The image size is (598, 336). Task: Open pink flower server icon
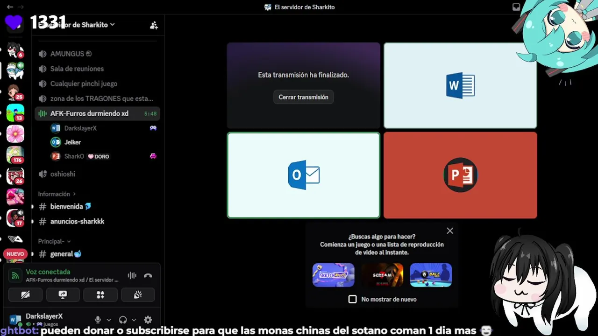(x=15, y=134)
